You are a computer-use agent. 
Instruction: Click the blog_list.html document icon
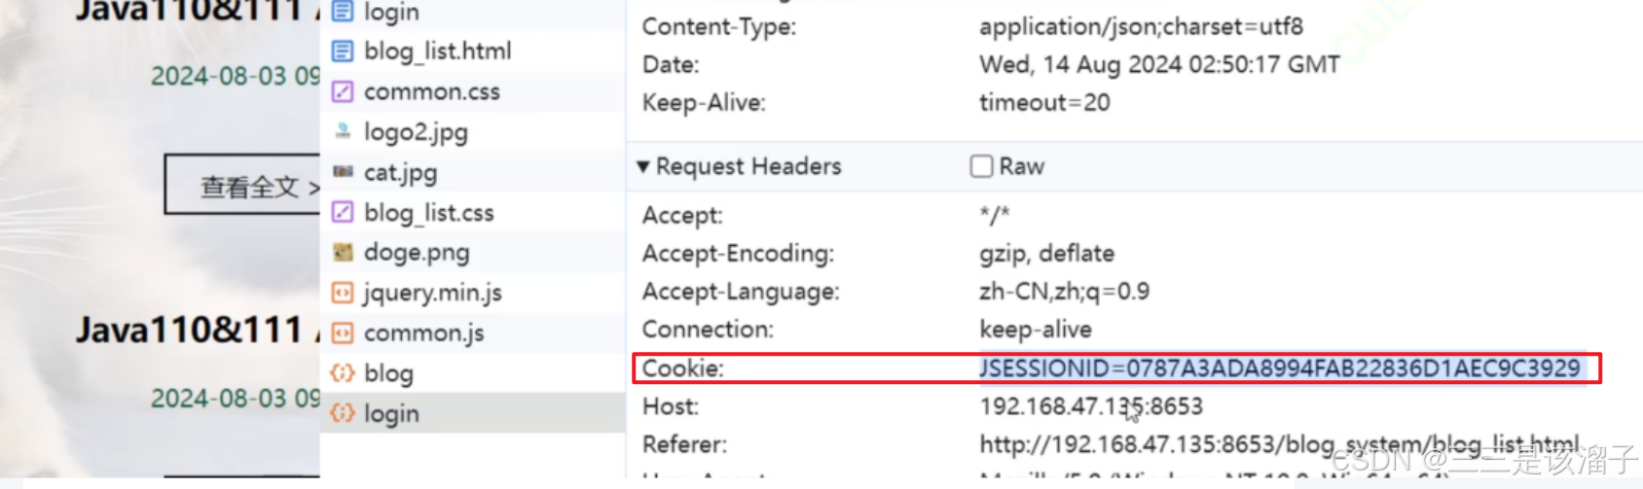343,51
